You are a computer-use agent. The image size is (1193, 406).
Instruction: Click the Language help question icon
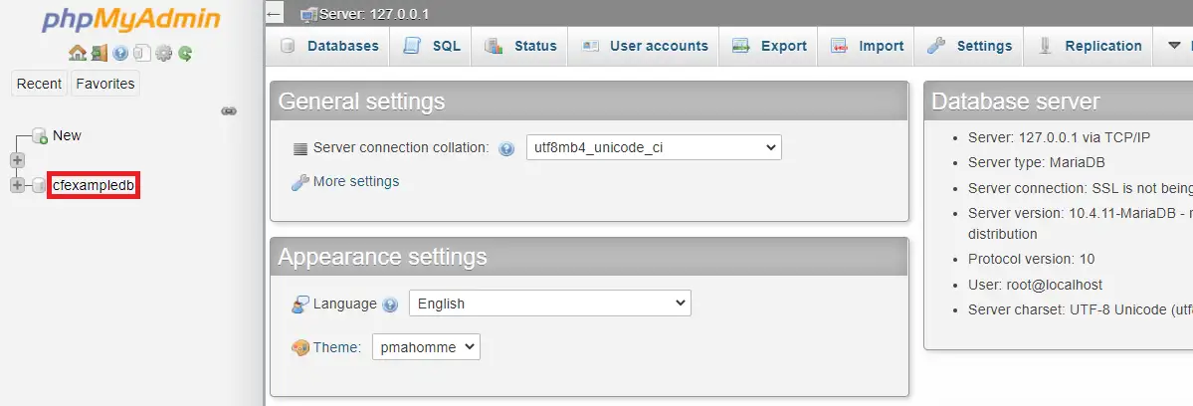click(390, 304)
